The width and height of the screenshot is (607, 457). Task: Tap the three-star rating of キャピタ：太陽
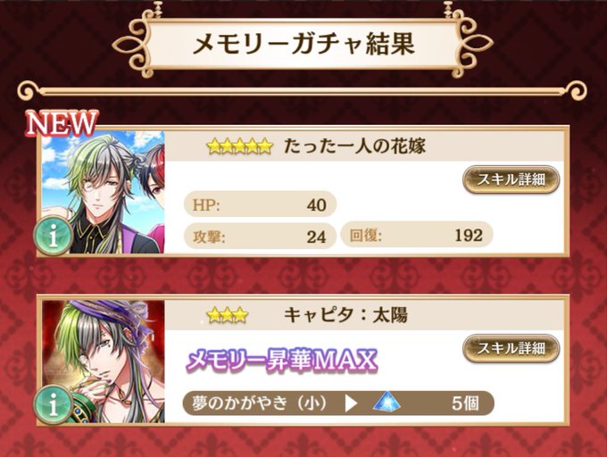[x=228, y=315]
